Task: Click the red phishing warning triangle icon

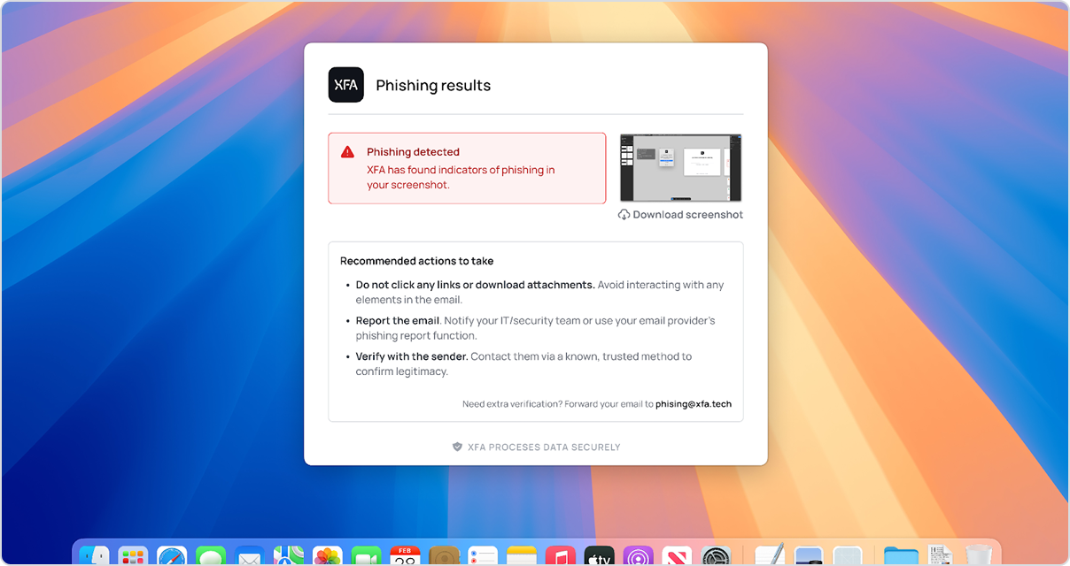Action: tap(347, 152)
